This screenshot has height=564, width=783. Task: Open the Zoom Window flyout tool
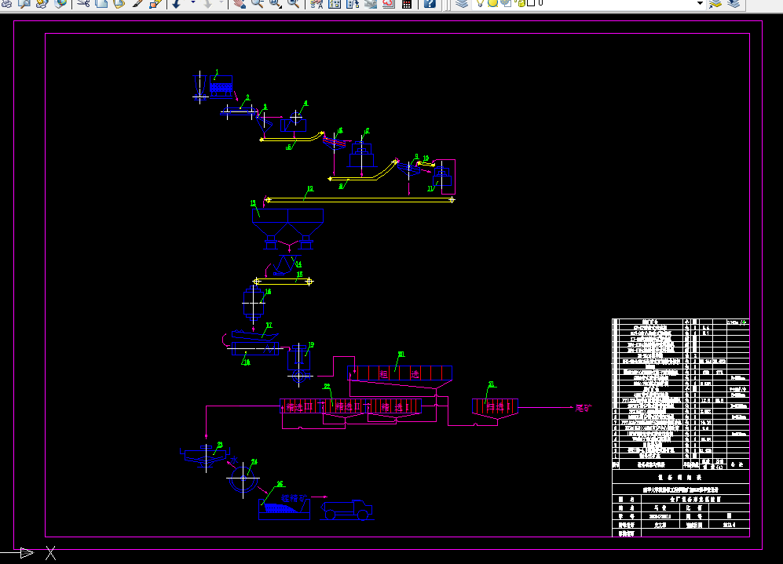coord(275,3)
